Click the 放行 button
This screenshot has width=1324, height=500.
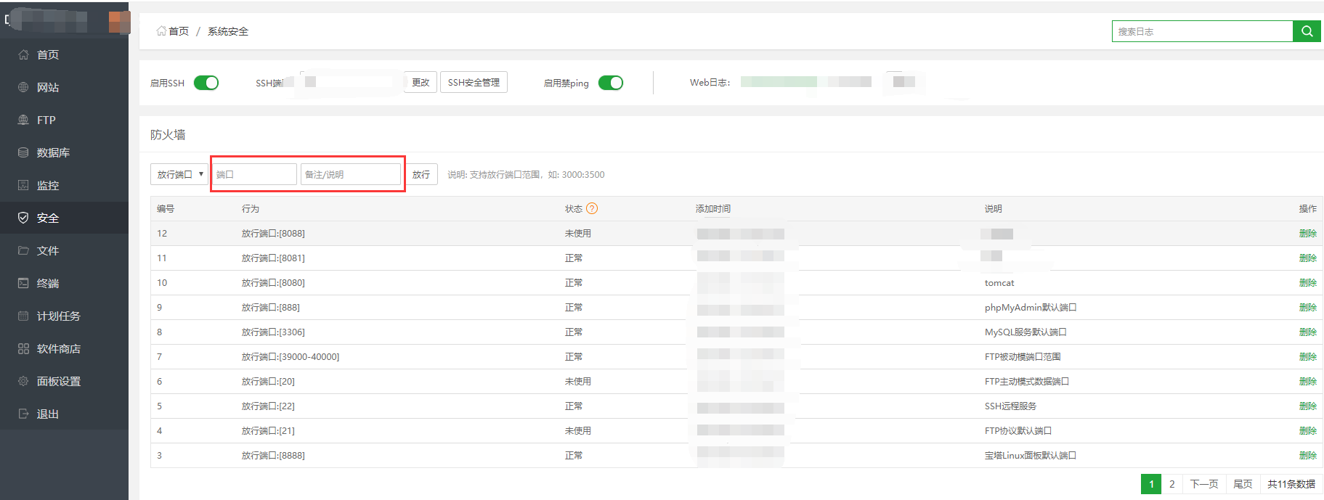(x=421, y=174)
